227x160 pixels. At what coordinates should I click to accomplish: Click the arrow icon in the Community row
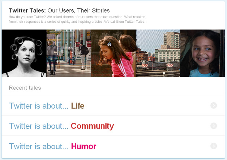(x=214, y=126)
